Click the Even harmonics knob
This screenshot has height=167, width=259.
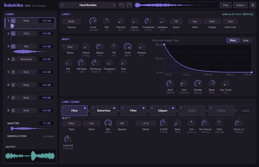(x=128, y=46)
